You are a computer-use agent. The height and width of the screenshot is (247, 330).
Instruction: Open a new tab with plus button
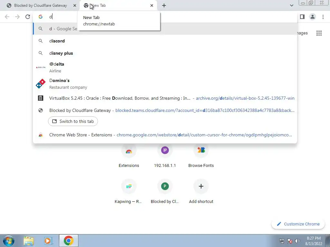(x=164, y=5)
